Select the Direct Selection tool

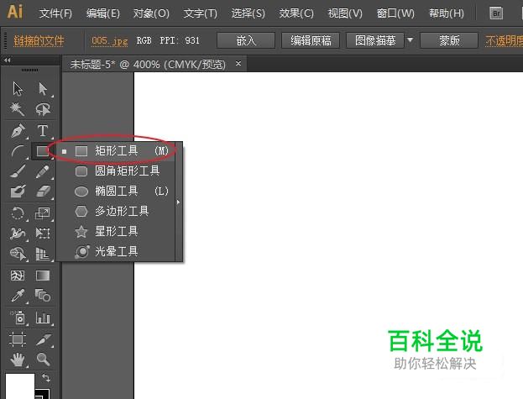pos(43,89)
